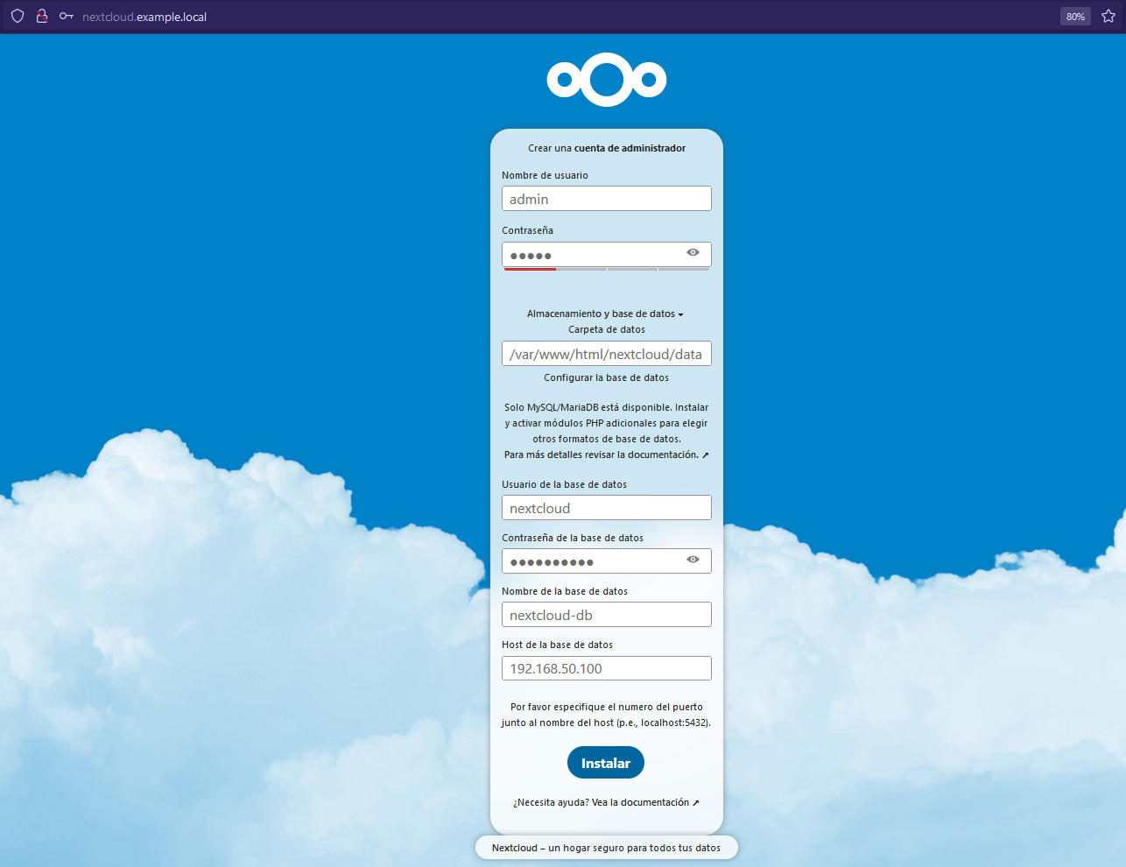Click the password strength indicator bar

(607, 270)
